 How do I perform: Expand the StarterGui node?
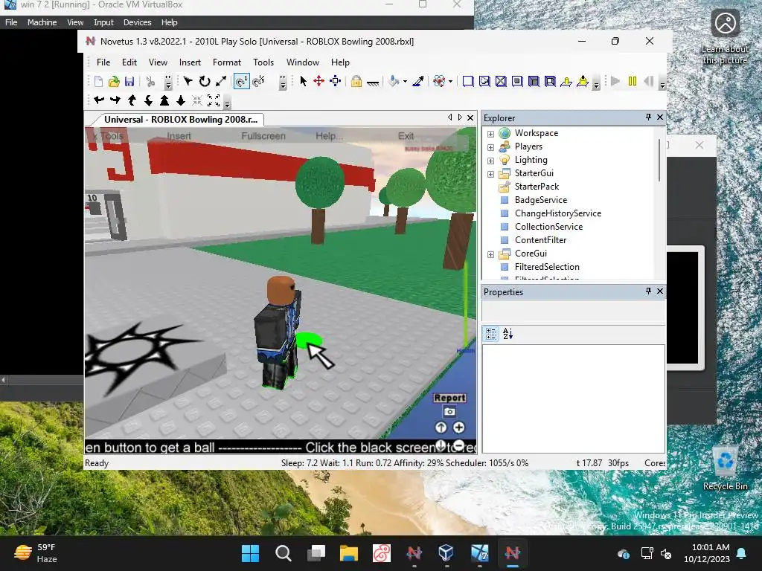(x=491, y=174)
